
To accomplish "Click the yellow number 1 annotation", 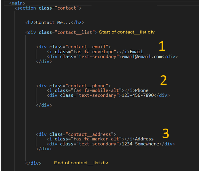I will (162, 47).
